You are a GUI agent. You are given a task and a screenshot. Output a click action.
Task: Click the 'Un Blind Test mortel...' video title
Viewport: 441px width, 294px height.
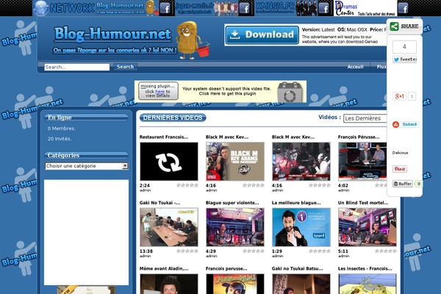(363, 203)
